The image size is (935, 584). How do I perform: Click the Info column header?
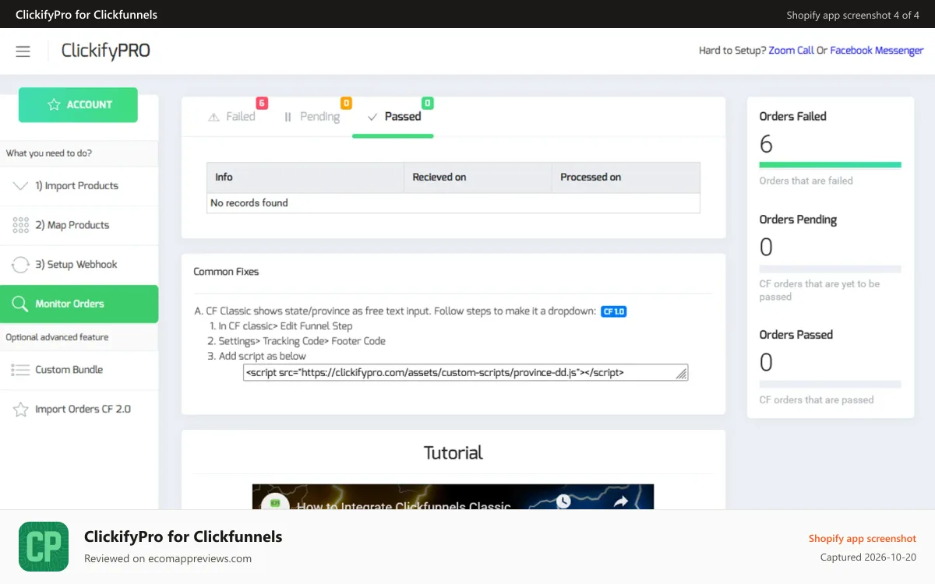[305, 178]
